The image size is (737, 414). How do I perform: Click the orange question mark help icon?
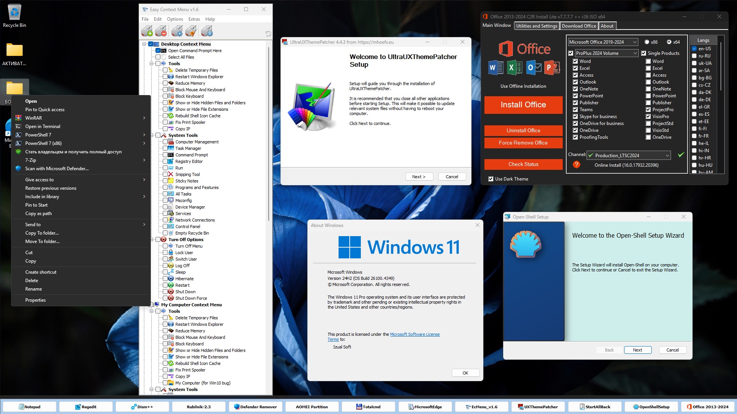click(576, 164)
